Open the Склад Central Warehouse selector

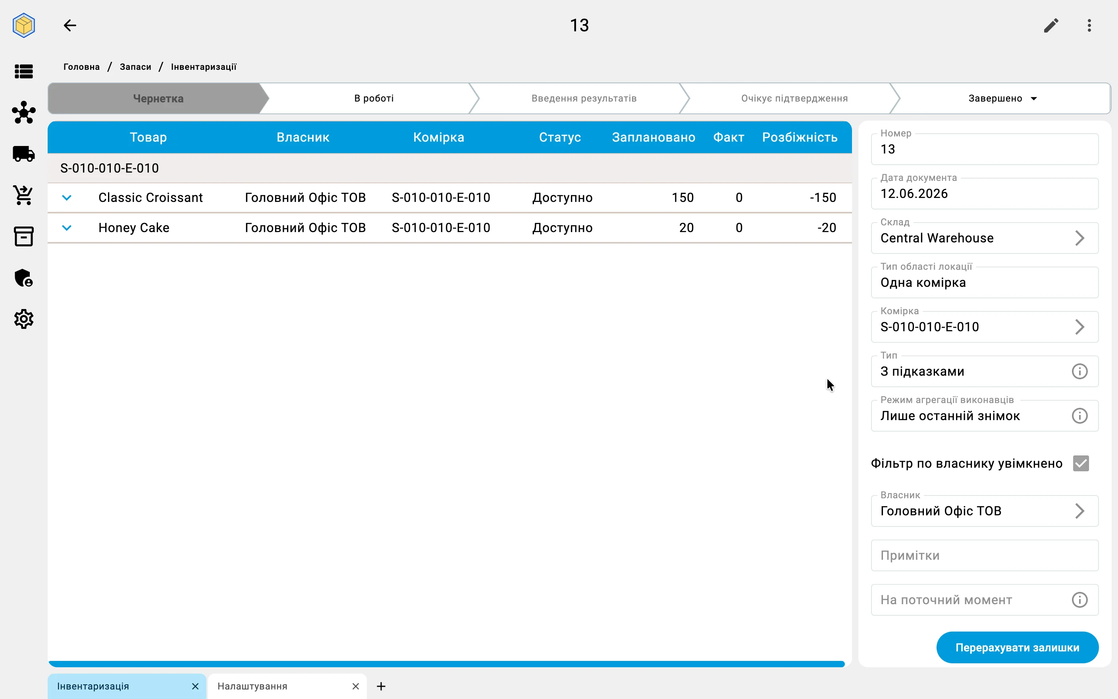coord(984,238)
